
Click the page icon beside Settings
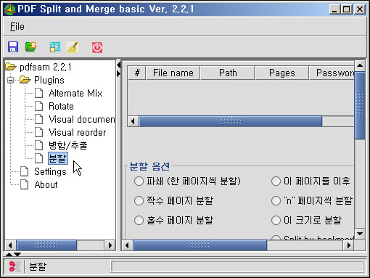[24, 171]
